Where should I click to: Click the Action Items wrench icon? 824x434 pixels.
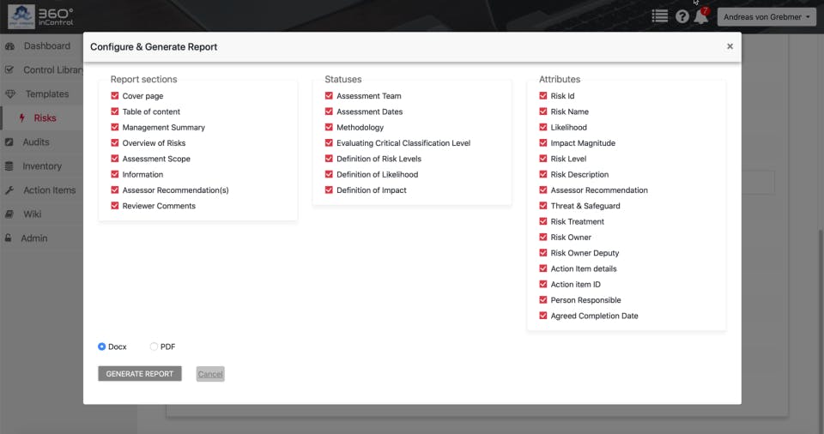[9, 190]
